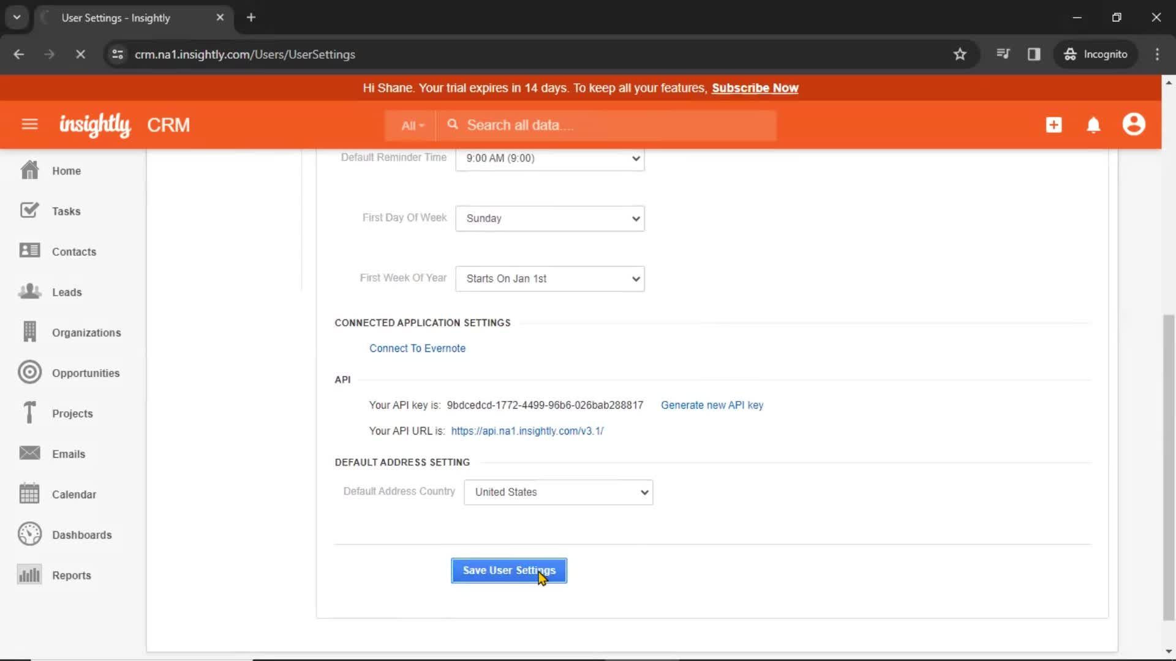
Task: Click the search magnifier icon
Action: [453, 124]
